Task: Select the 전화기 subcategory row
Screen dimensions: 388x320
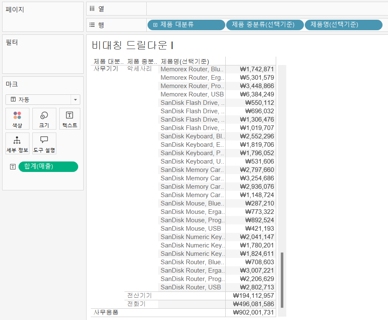Action: (136, 304)
